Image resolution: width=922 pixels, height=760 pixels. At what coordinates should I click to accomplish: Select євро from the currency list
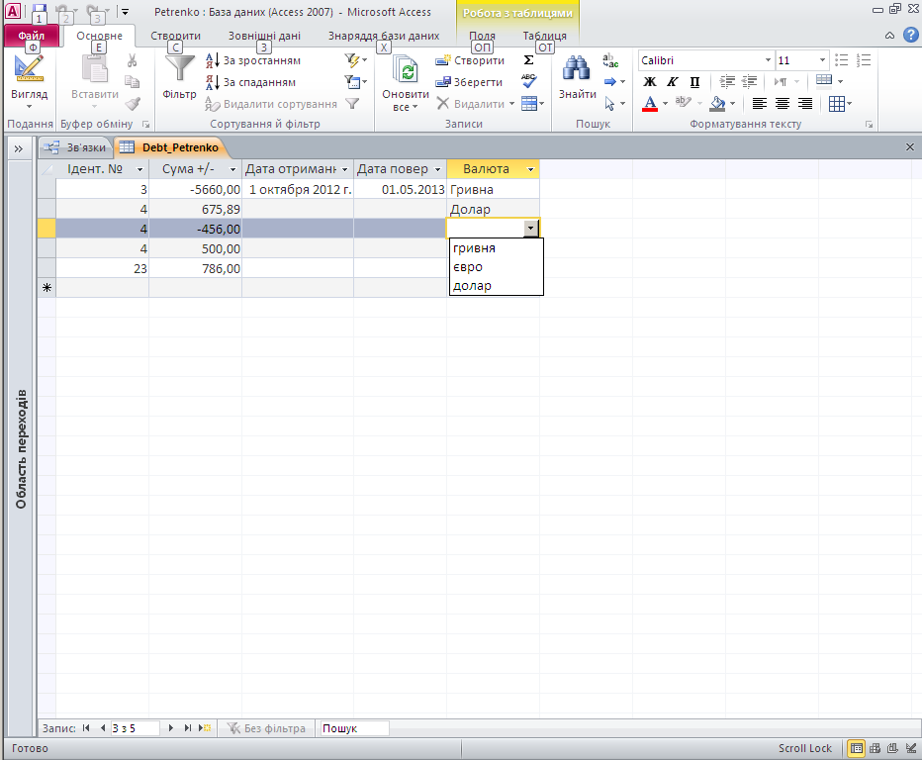click(467, 267)
